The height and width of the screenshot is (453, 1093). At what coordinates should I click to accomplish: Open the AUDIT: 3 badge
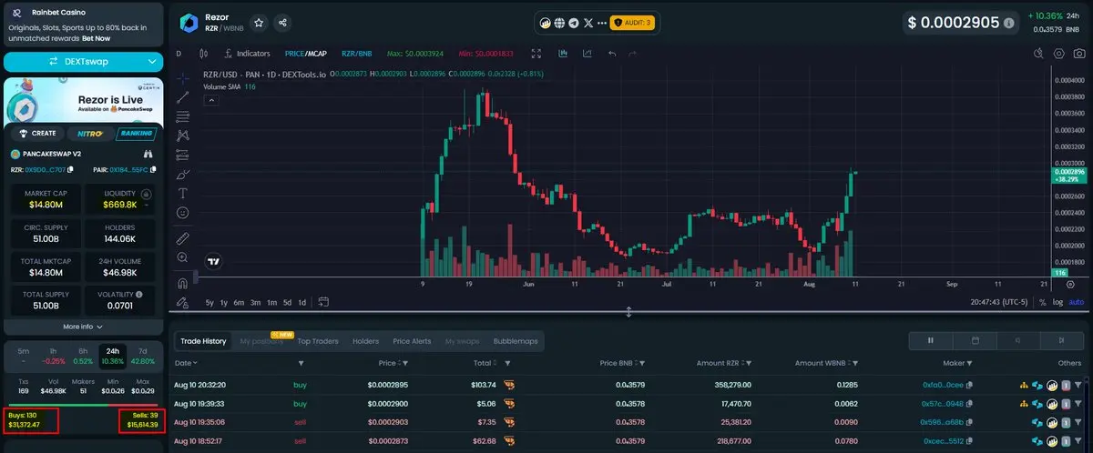pyautogui.click(x=631, y=23)
